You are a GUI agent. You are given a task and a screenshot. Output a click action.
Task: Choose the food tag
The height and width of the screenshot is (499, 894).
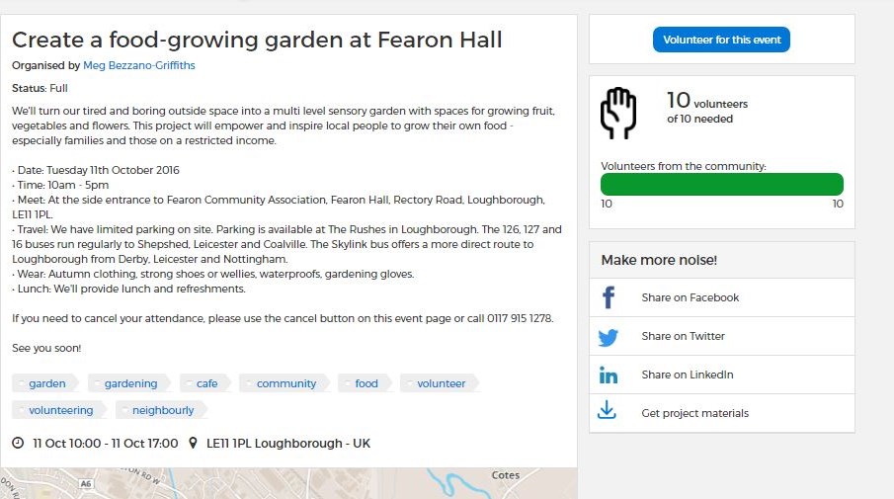[x=365, y=383]
